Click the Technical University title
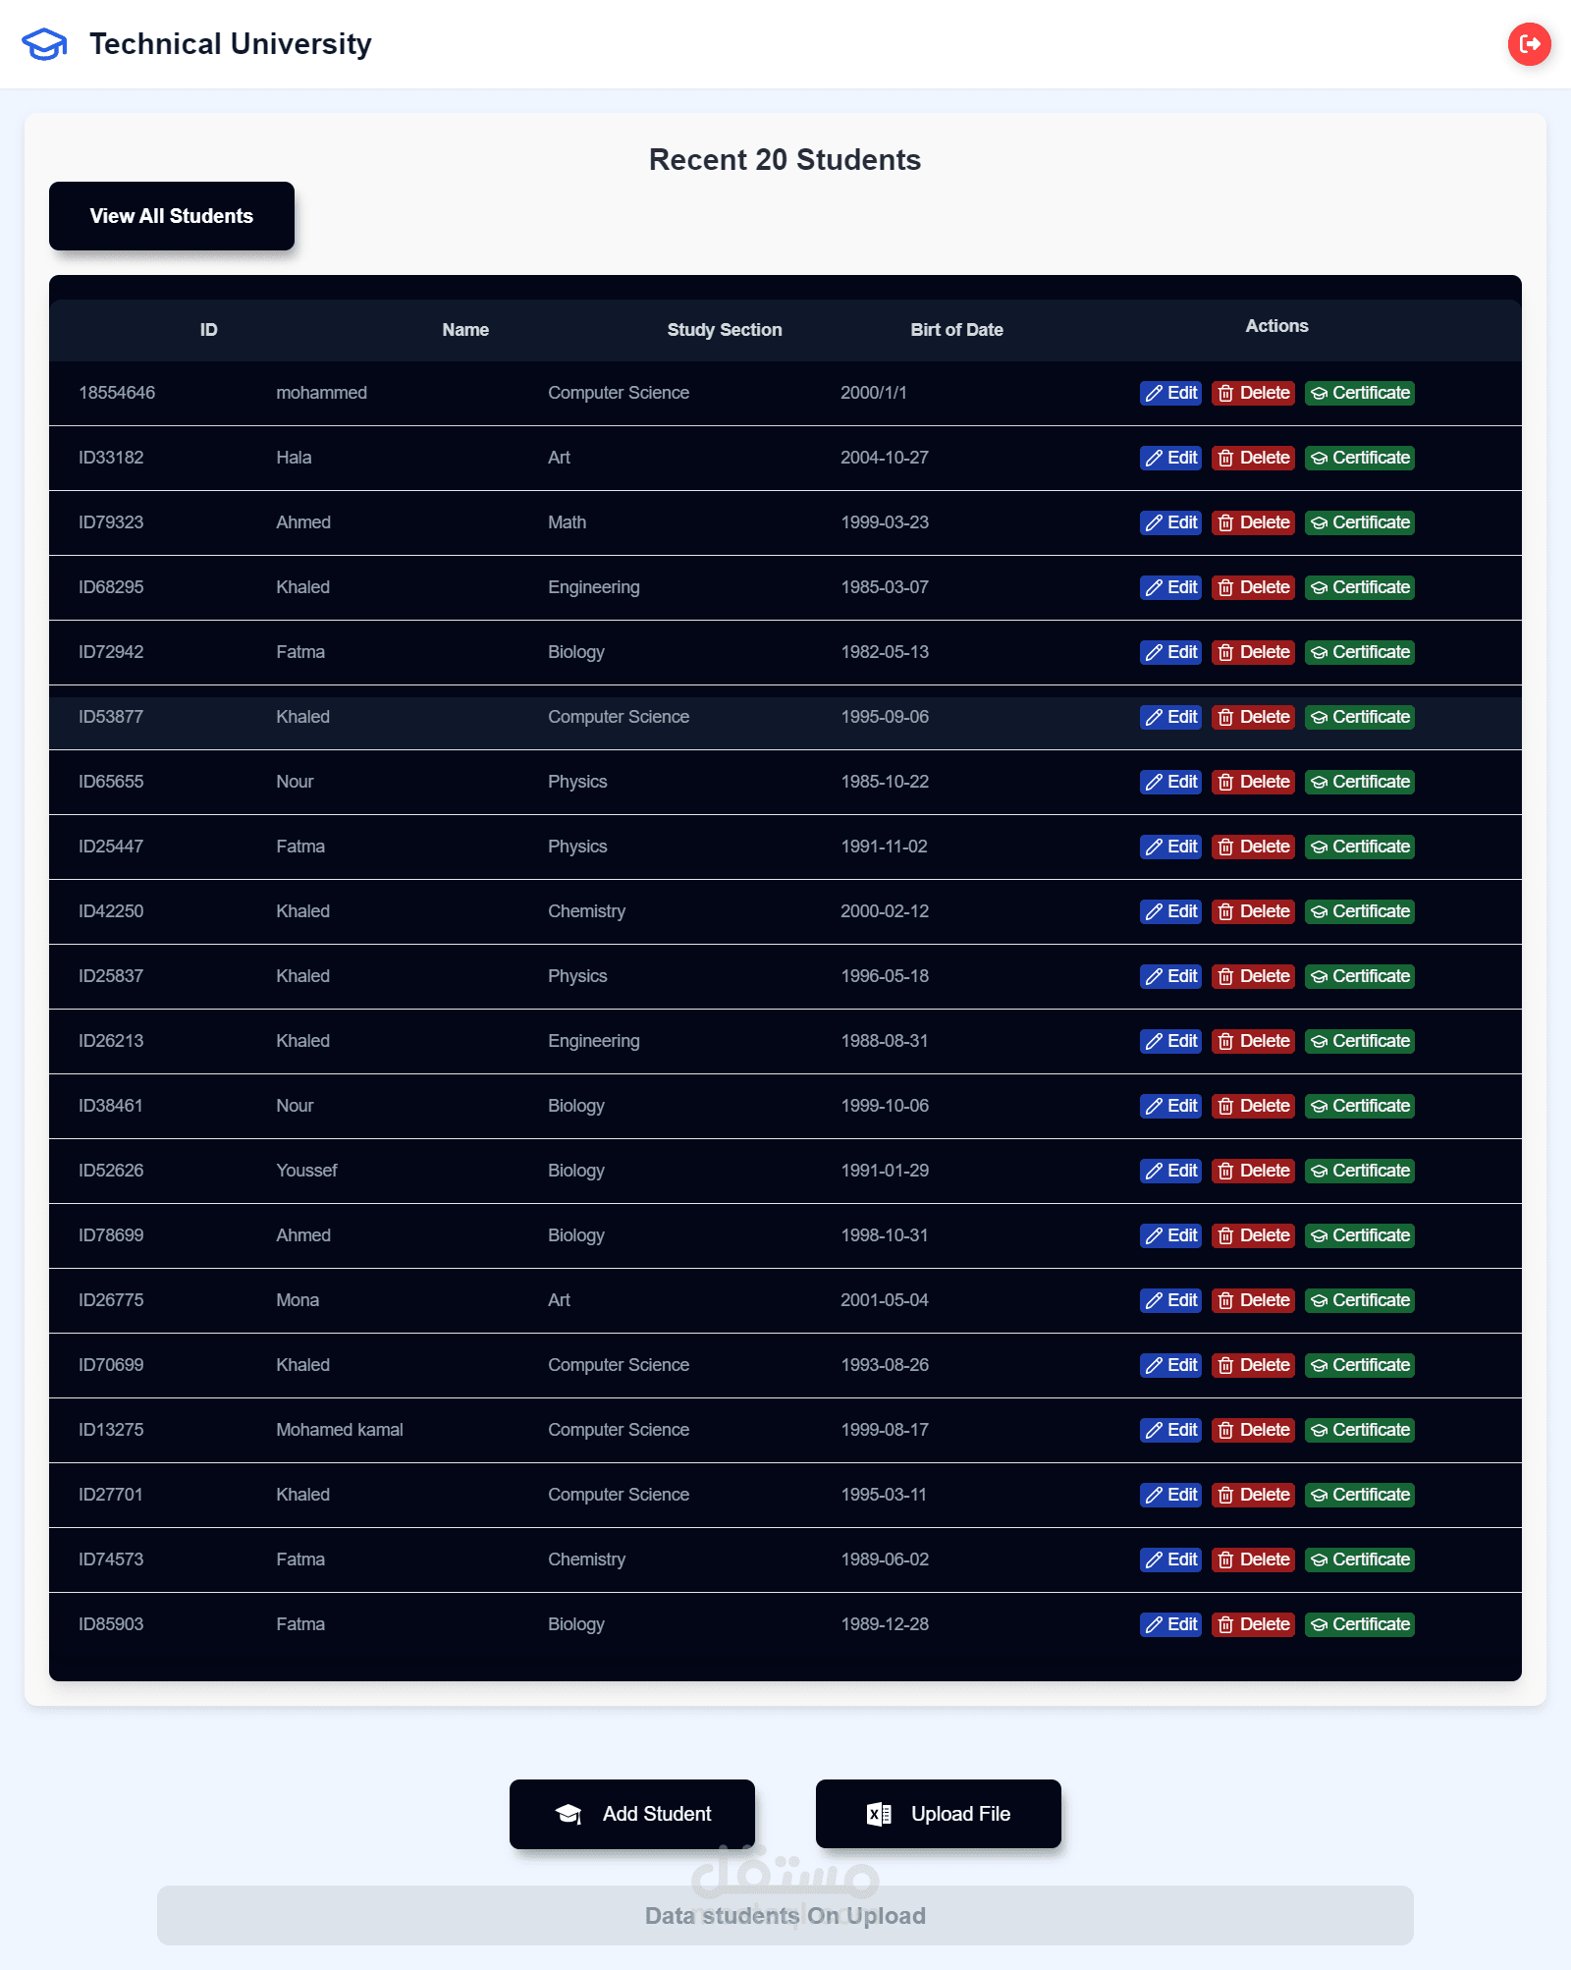 click(231, 44)
